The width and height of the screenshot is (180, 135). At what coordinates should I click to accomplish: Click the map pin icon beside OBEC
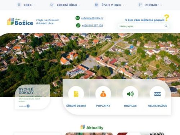point(19,5)
